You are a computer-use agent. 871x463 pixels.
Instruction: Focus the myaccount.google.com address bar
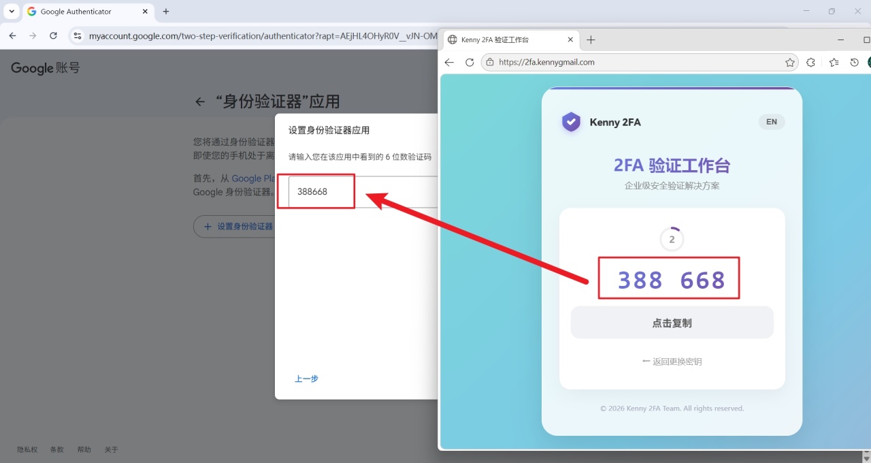pyautogui.click(x=263, y=35)
